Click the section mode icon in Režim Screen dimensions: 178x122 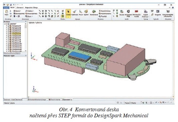(63, 13)
